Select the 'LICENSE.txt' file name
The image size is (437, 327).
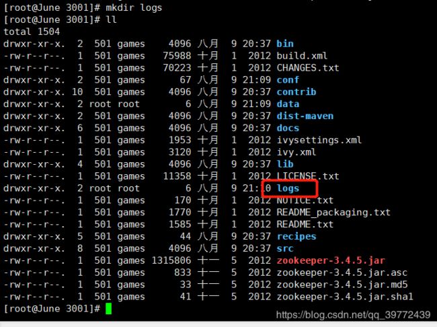pos(308,176)
